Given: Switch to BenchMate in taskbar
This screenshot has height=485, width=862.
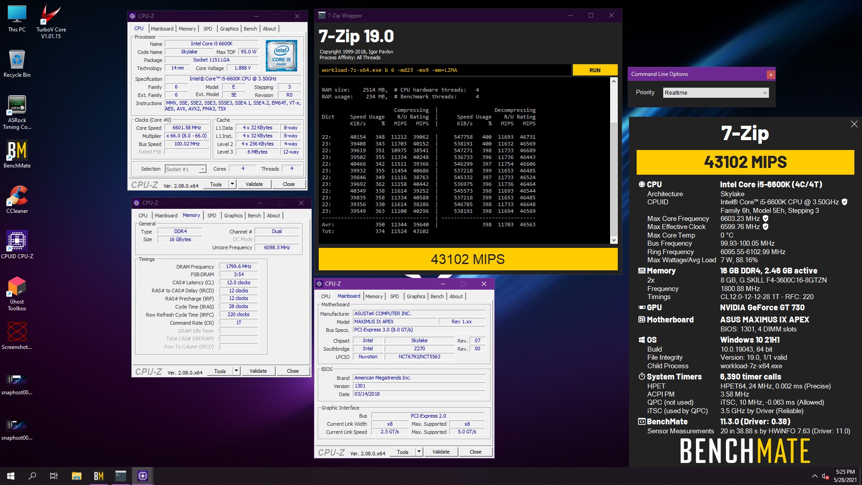Looking at the screenshot, I should [x=98, y=476].
